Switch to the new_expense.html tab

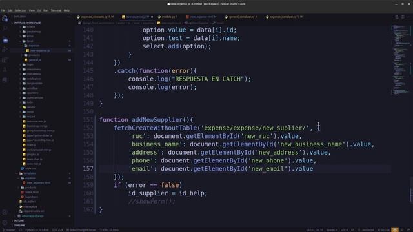(201, 17)
